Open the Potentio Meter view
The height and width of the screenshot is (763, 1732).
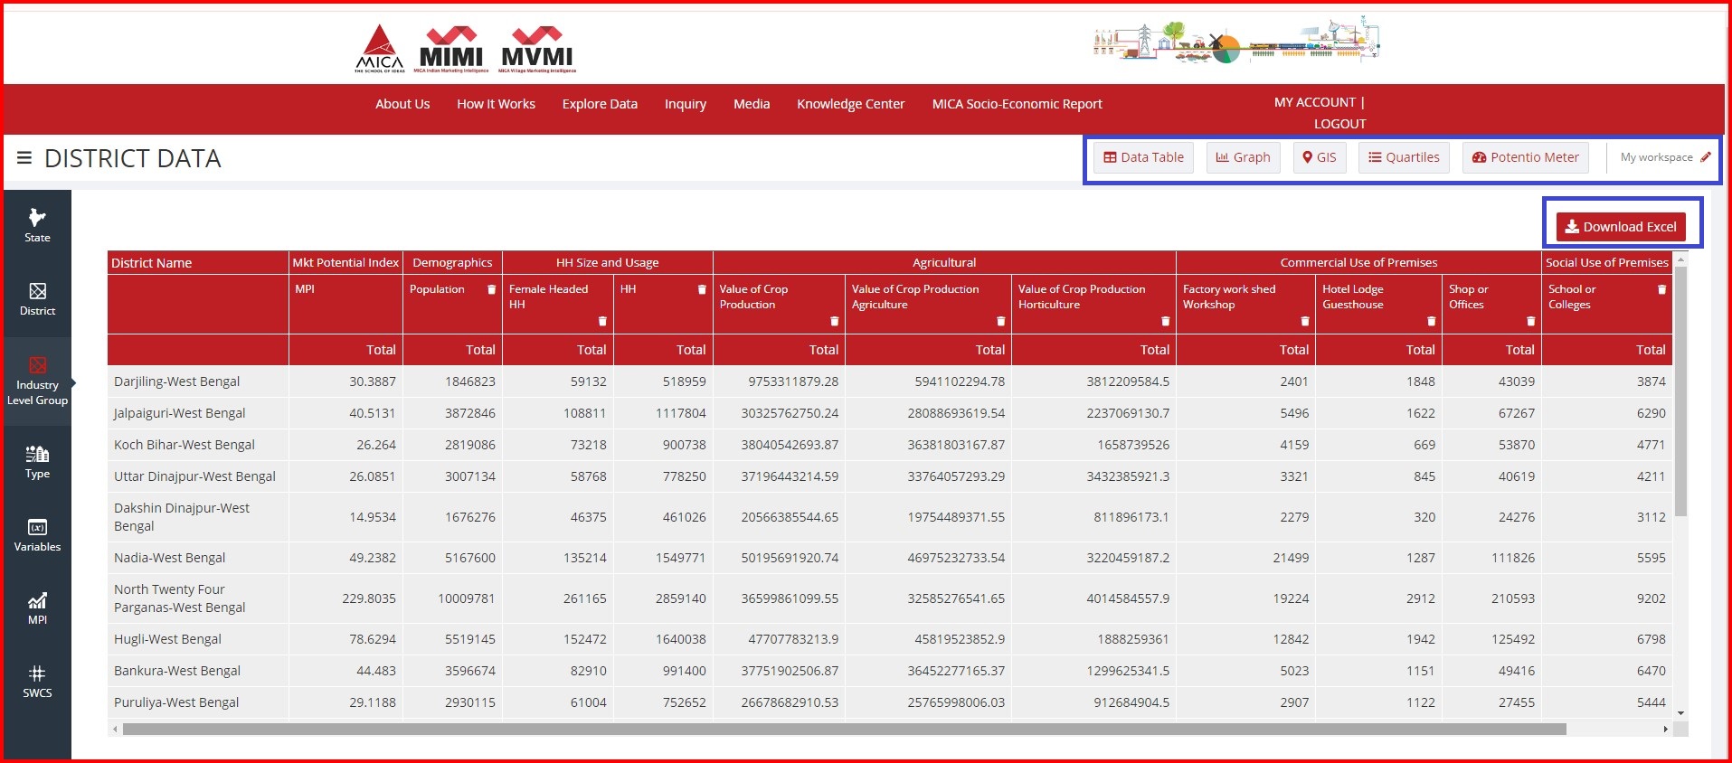point(1525,157)
